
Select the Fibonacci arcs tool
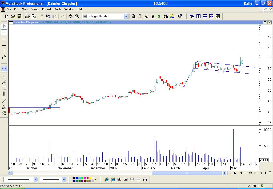point(4,76)
